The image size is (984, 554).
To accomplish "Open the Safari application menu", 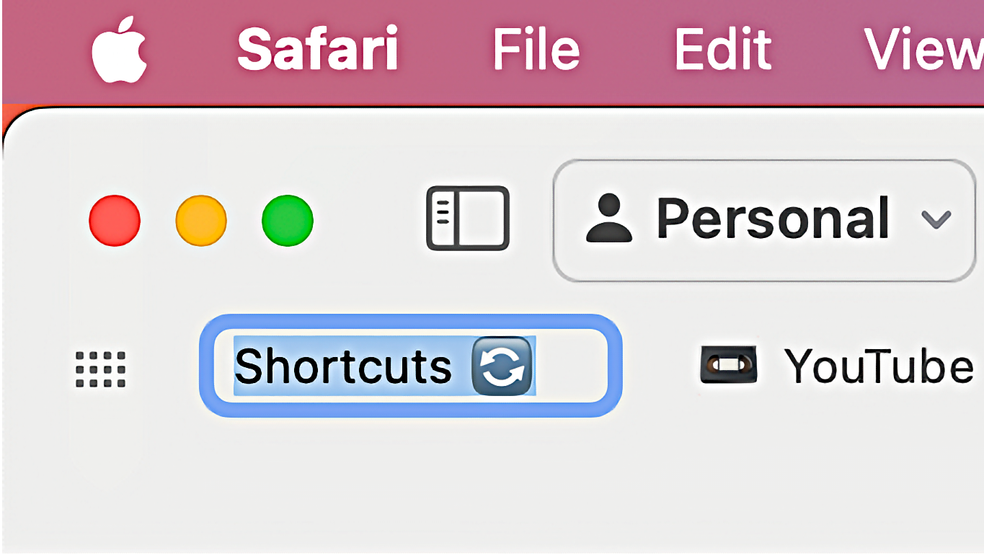I will [x=317, y=49].
